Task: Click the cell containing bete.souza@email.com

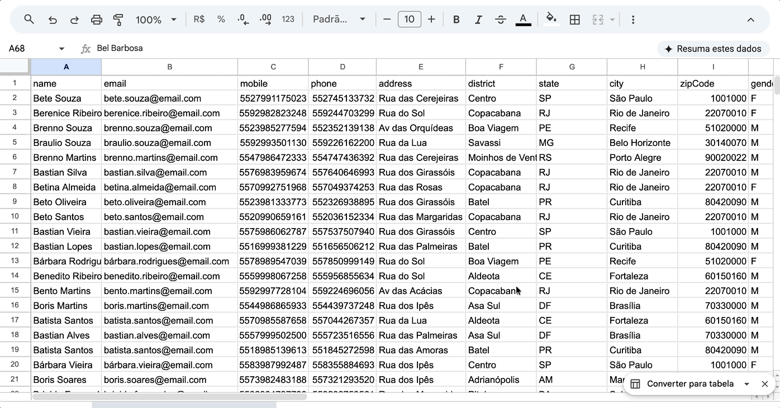Action: pyautogui.click(x=169, y=98)
